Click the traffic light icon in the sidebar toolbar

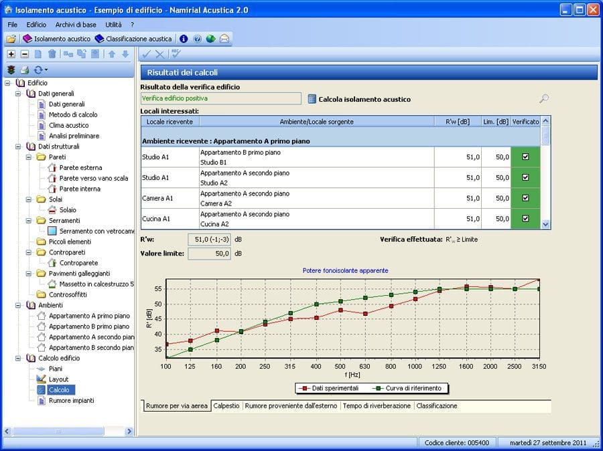(10, 70)
